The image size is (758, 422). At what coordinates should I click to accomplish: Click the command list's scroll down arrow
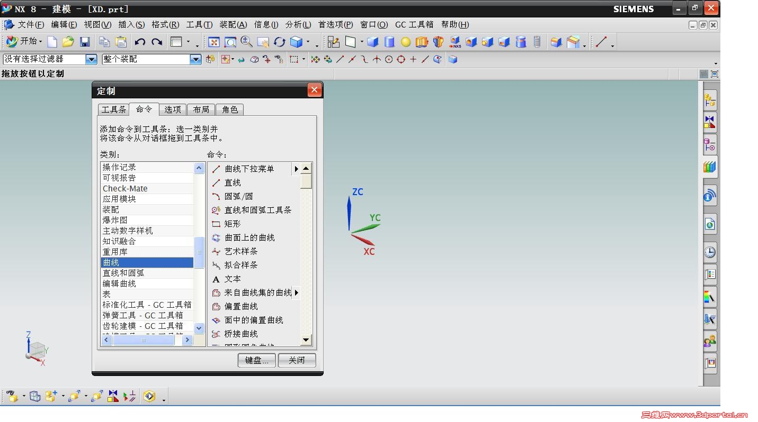[306, 340]
